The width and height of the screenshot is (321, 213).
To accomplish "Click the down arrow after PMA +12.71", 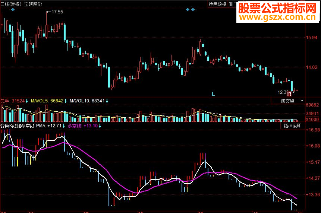I will click(x=64, y=126).
